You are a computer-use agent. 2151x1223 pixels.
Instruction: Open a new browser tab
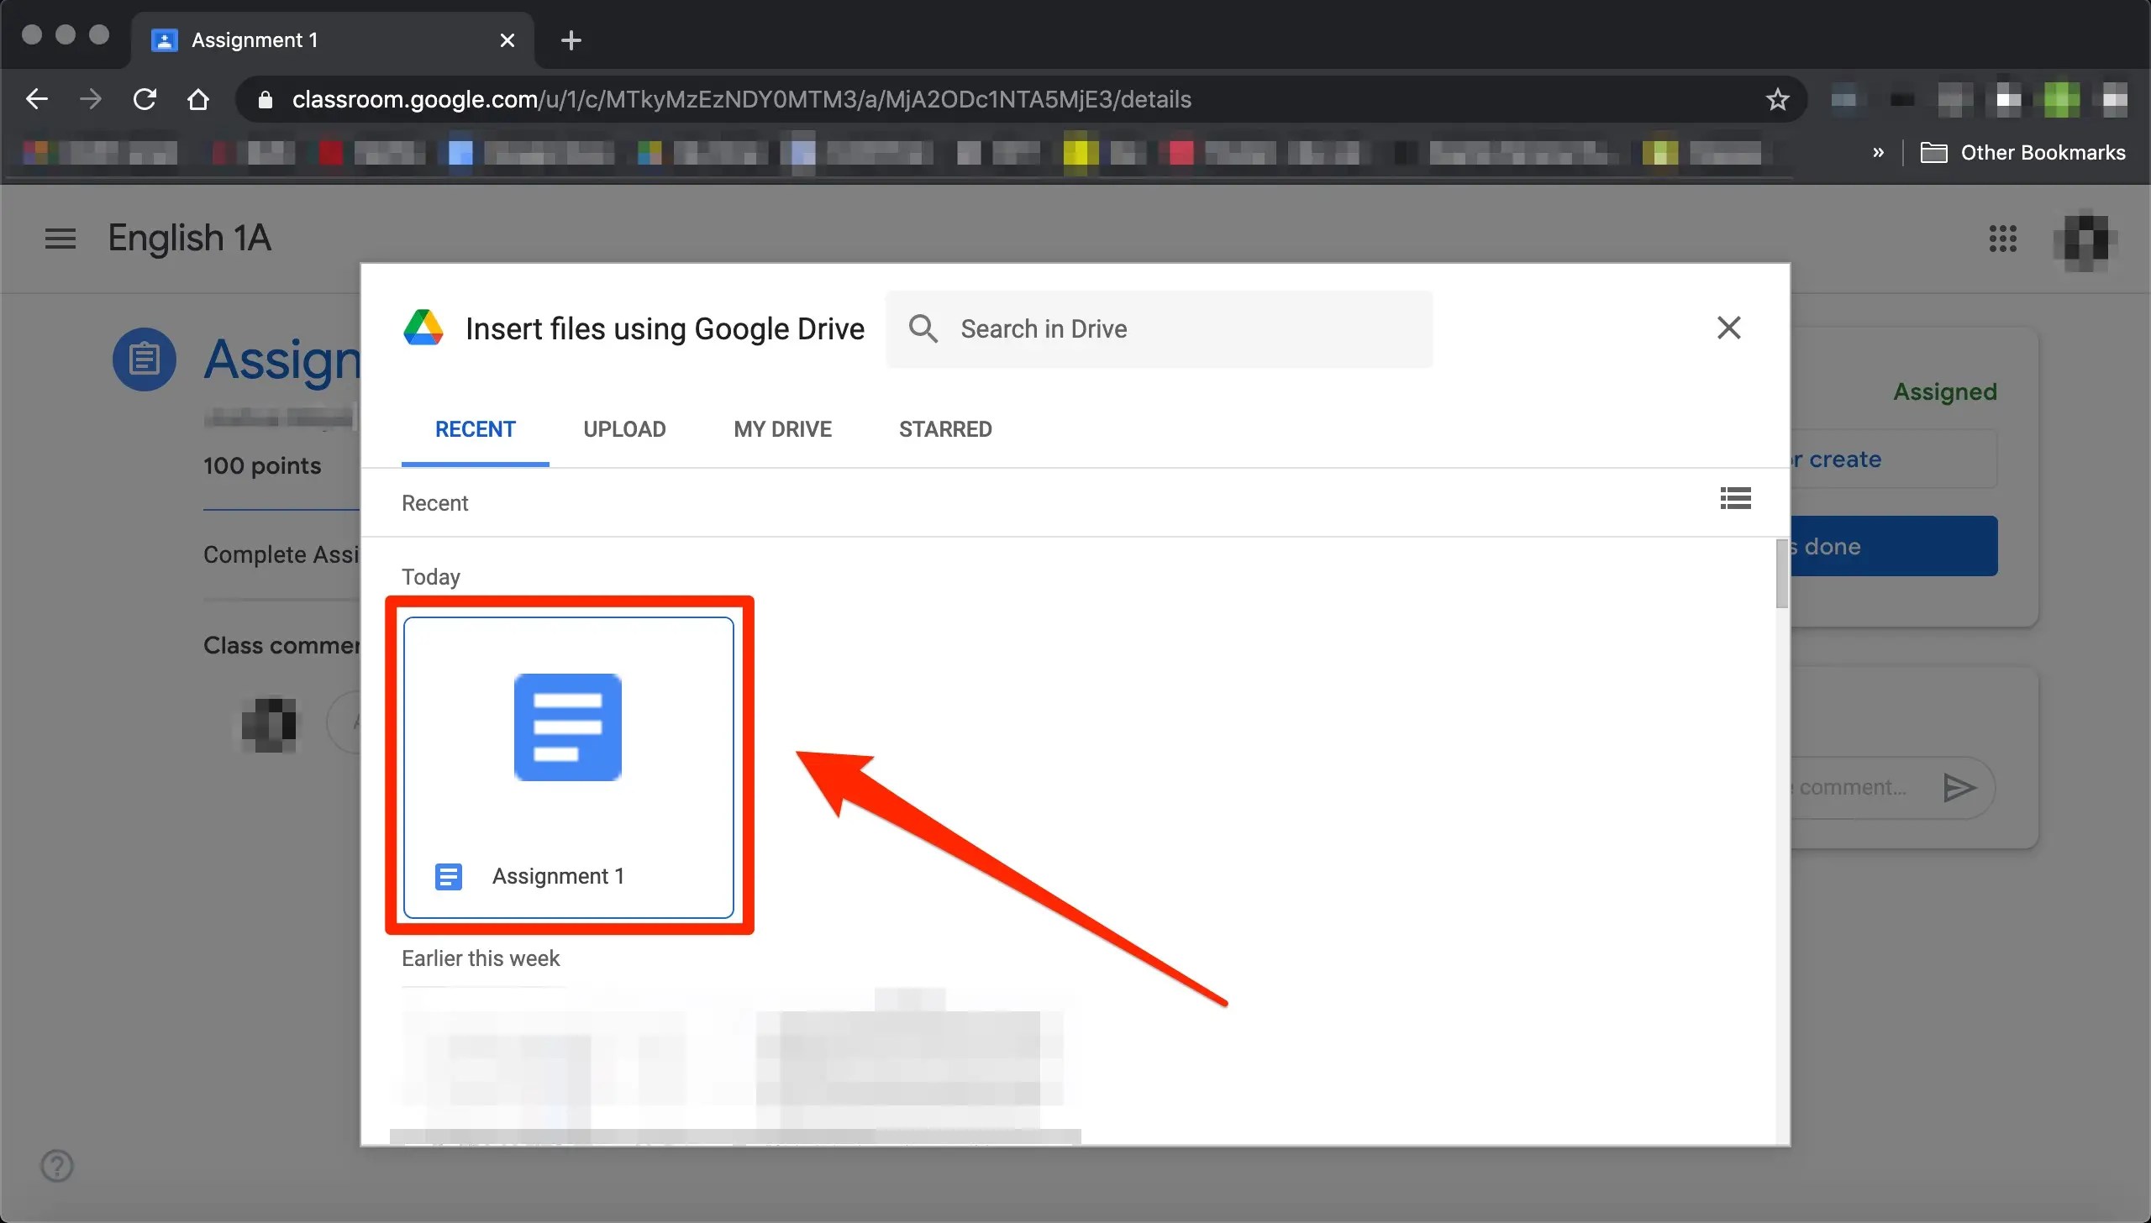pyautogui.click(x=571, y=40)
